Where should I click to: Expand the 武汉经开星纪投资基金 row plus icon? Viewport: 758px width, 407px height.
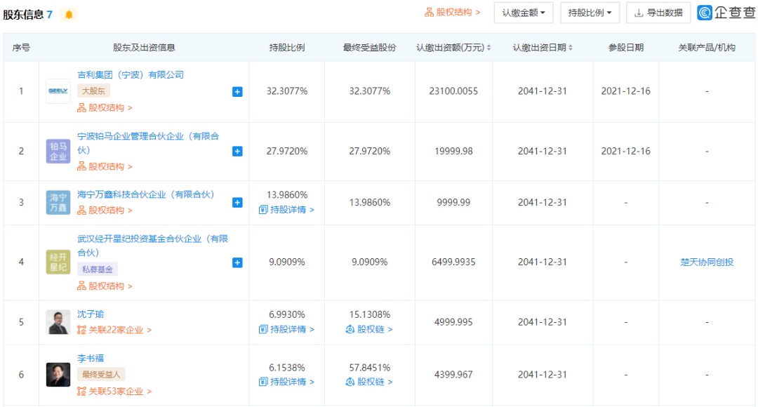(237, 262)
